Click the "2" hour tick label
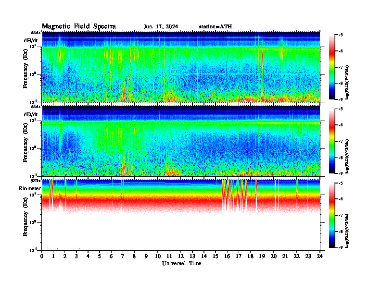Image resolution: width=381 pixels, height=294 pixels. click(65, 257)
